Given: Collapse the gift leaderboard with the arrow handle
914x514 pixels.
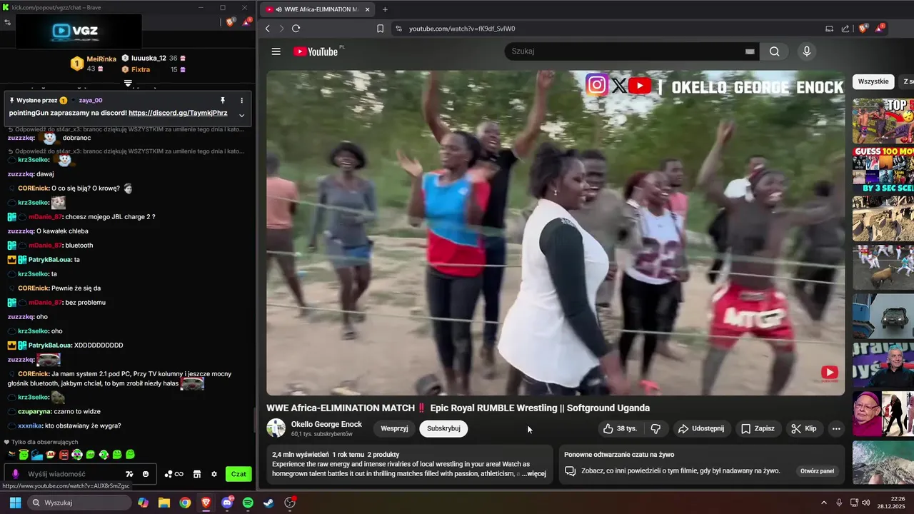Looking at the screenshot, I should 128,84.
